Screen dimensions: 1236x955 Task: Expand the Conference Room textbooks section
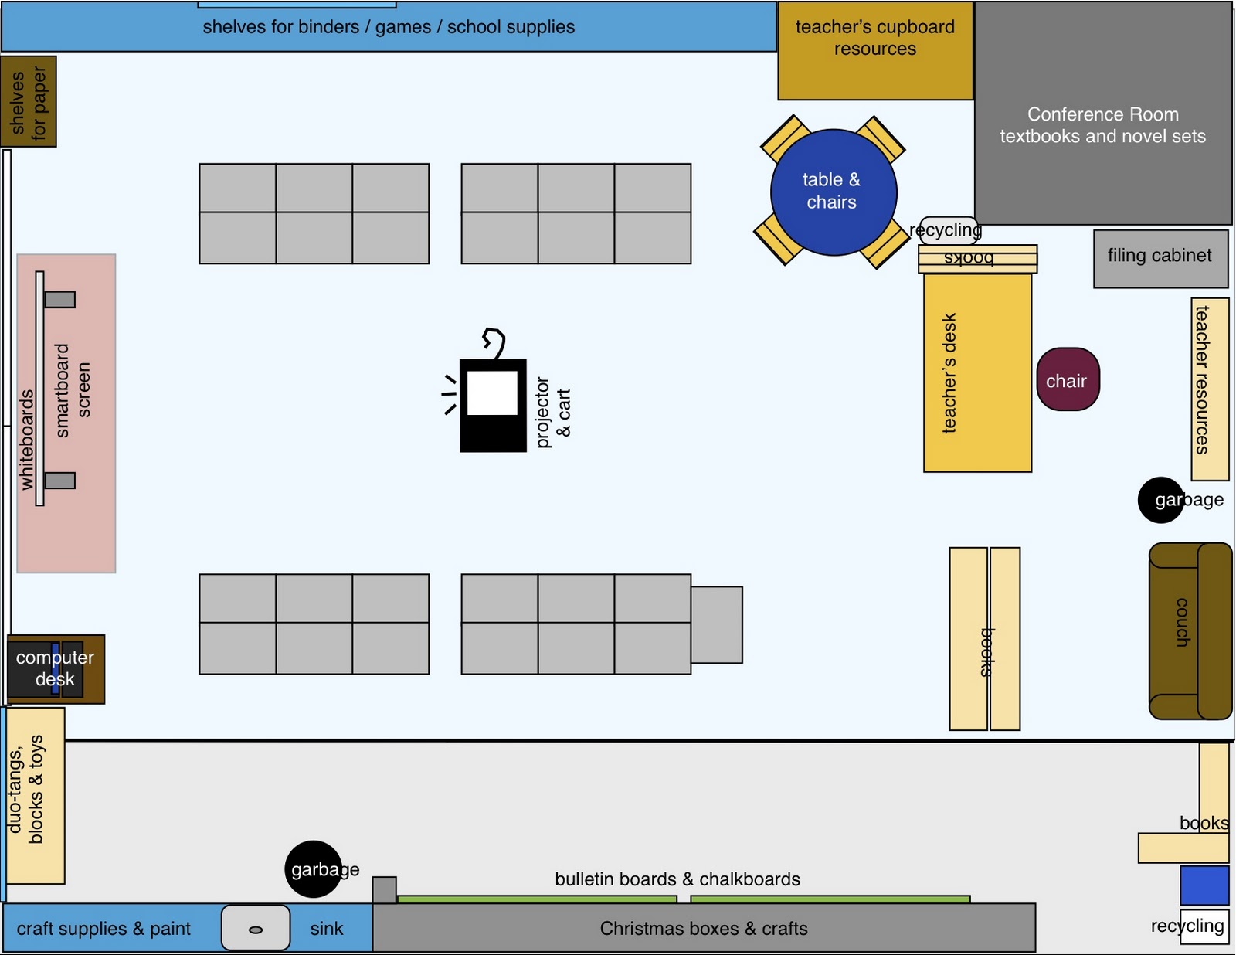click(x=1103, y=125)
